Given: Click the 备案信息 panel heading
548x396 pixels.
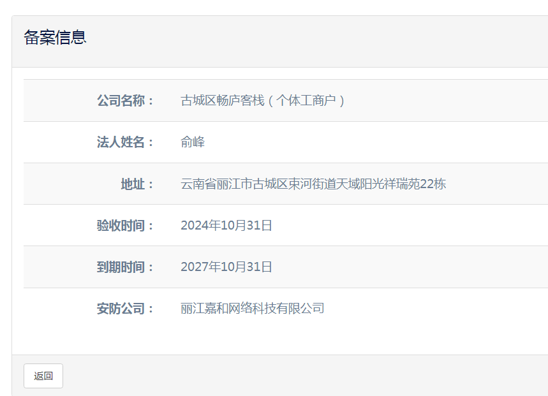Looking at the screenshot, I should point(55,38).
